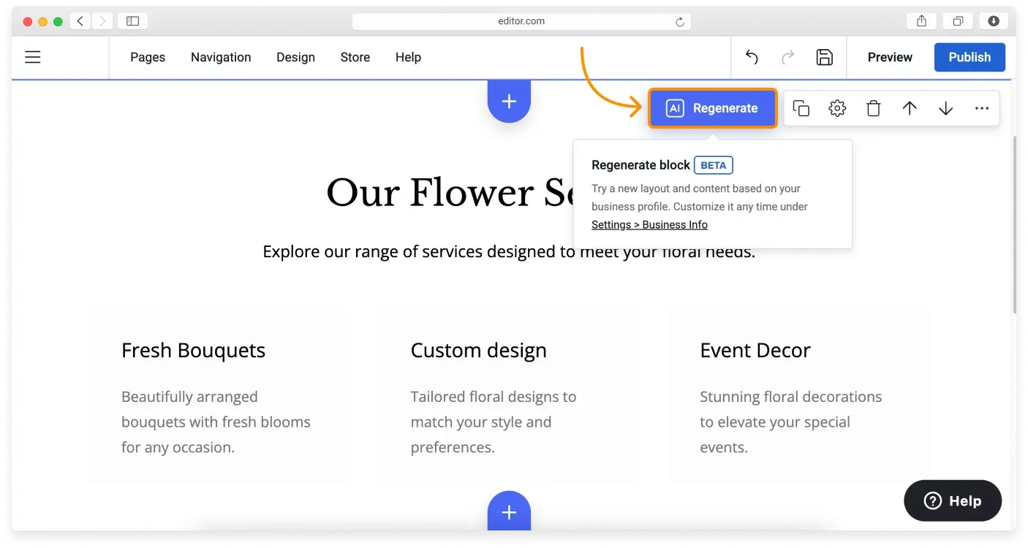Click the BETA badge in tooltip

pyautogui.click(x=714, y=165)
